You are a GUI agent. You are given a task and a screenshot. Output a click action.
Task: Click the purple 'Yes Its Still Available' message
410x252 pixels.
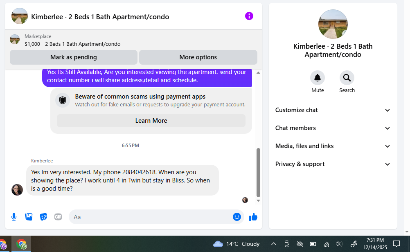[147, 77]
